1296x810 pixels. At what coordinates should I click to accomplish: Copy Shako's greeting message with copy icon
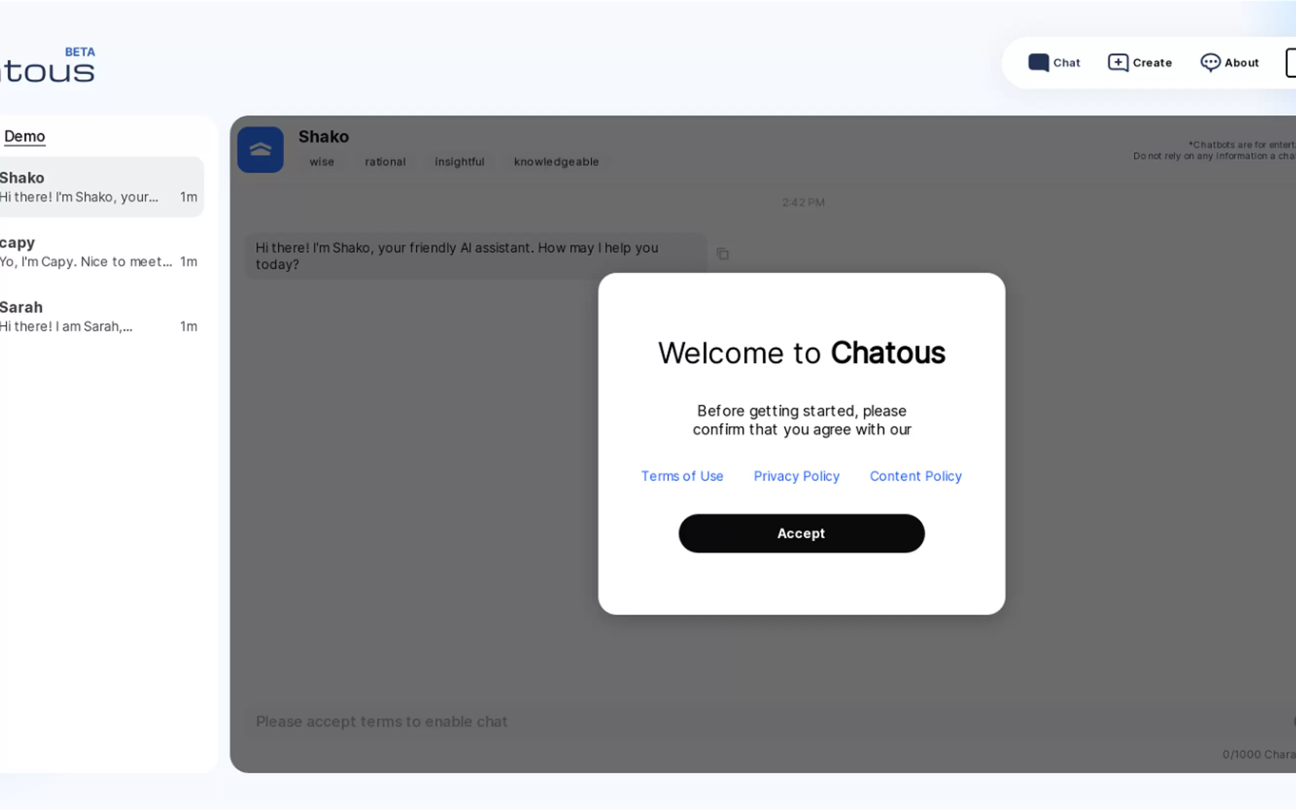[x=722, y=254]
